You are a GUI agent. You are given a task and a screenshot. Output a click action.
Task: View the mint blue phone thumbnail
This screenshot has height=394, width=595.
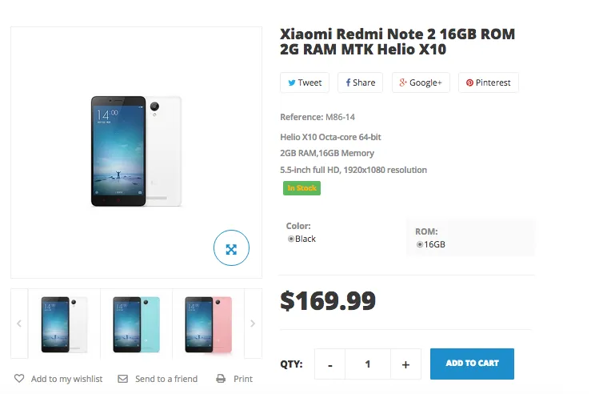point(136,324)
